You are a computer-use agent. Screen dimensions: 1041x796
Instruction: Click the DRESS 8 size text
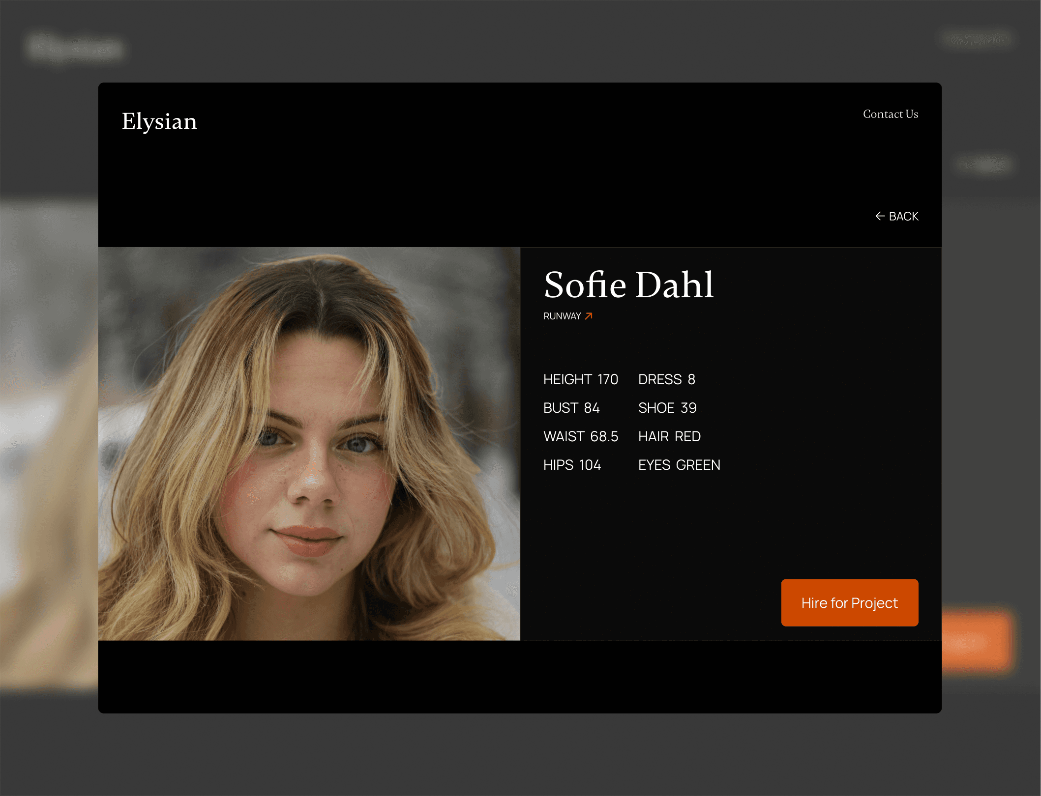coord(666,379)
